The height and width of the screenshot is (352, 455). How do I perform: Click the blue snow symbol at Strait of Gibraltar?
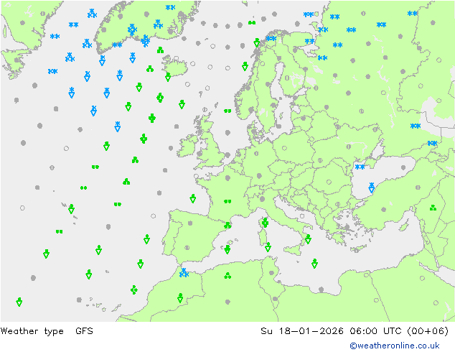click(184, 273)
